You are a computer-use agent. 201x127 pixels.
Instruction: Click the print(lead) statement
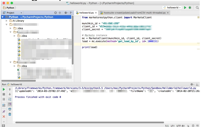pyautogui.click(x=89, y=47)
